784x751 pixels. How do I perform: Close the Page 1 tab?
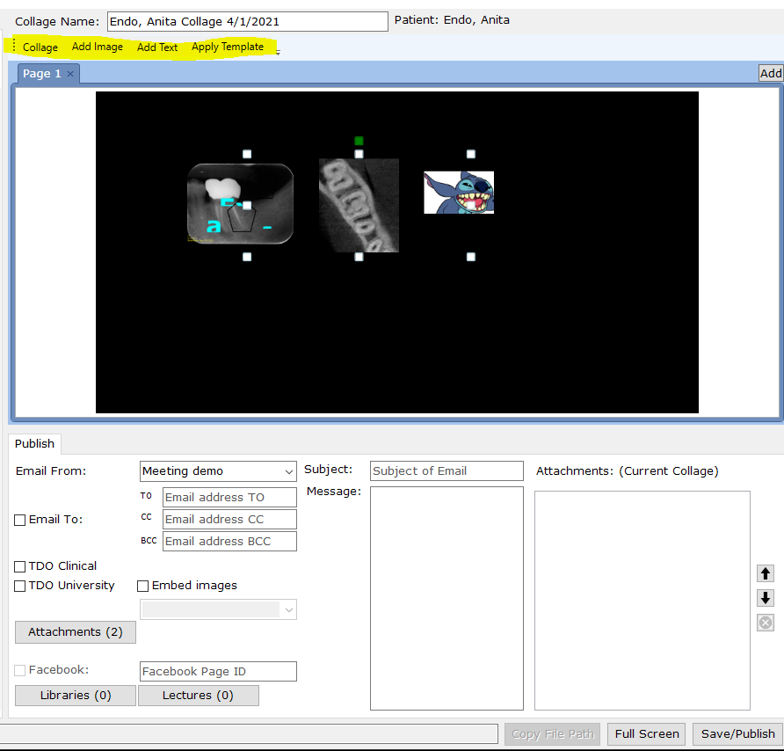[x=71, y=74]
